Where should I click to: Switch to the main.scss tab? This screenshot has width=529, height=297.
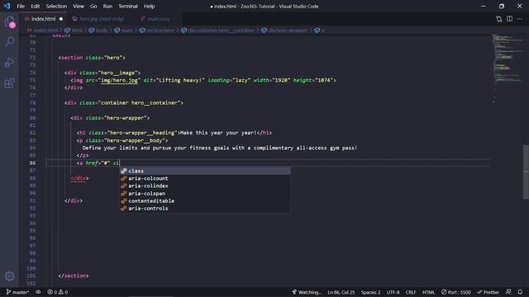(158, 19)
